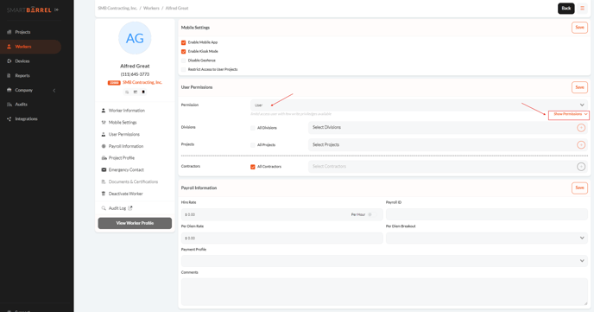
Task: Click the Workers person icon
Action: pyautogui.click(x=9, y=47)
